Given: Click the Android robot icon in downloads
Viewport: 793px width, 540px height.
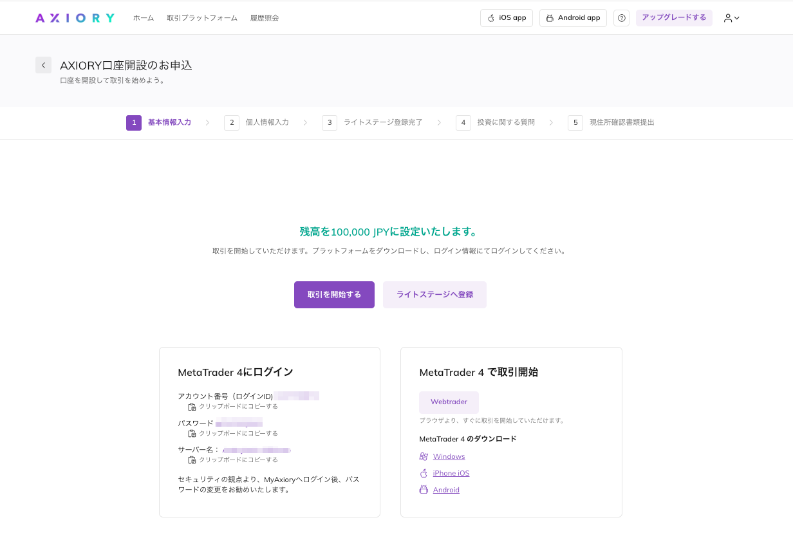Looking at the screenshot, I should tap(424, 490).
